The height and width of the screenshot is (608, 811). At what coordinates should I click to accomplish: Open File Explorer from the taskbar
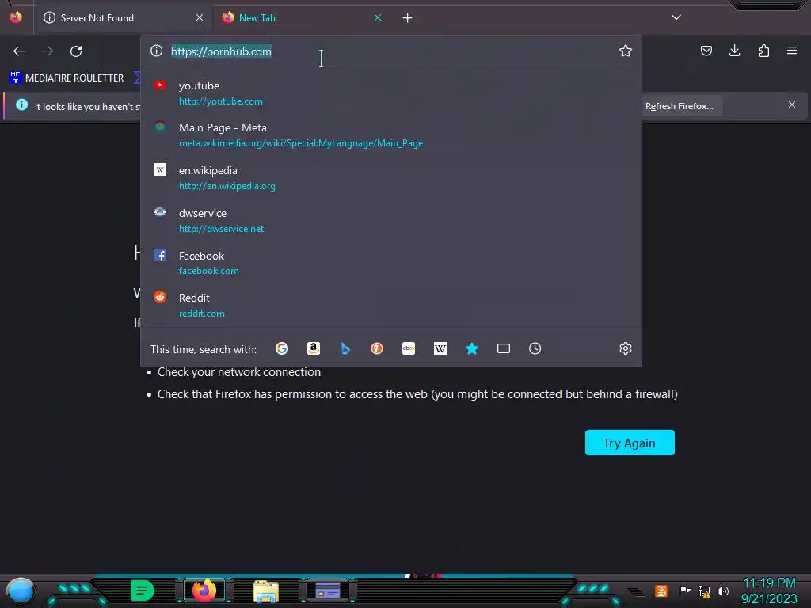click(x=266, y=591)
